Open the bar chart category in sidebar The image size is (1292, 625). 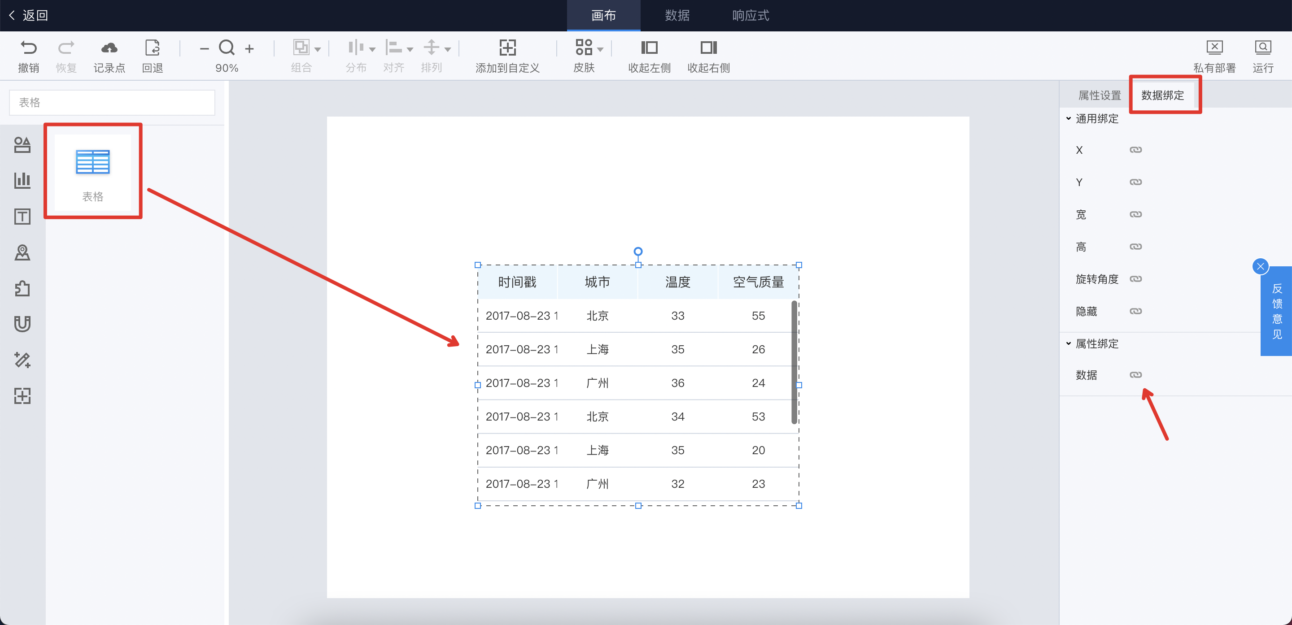point(22,180)
